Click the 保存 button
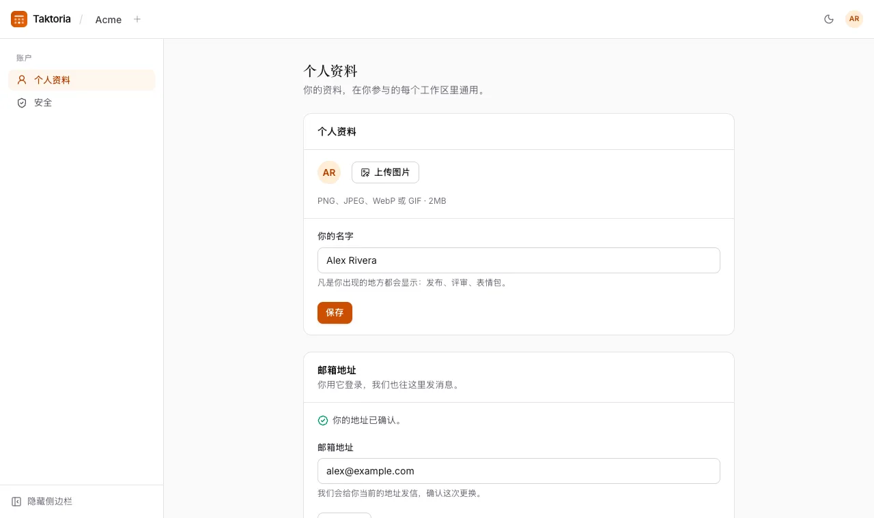874x518 pixels. [335, 313]
